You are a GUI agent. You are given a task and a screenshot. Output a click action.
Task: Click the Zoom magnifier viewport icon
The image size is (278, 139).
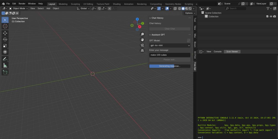point(142,34)
